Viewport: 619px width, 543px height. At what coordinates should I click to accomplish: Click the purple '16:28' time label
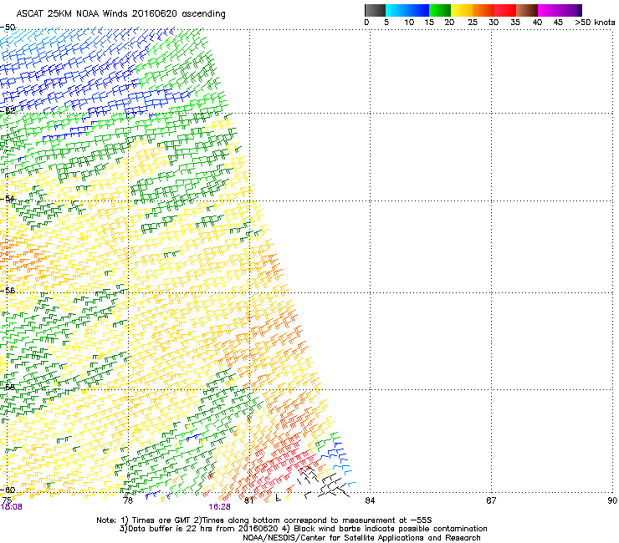219,507
